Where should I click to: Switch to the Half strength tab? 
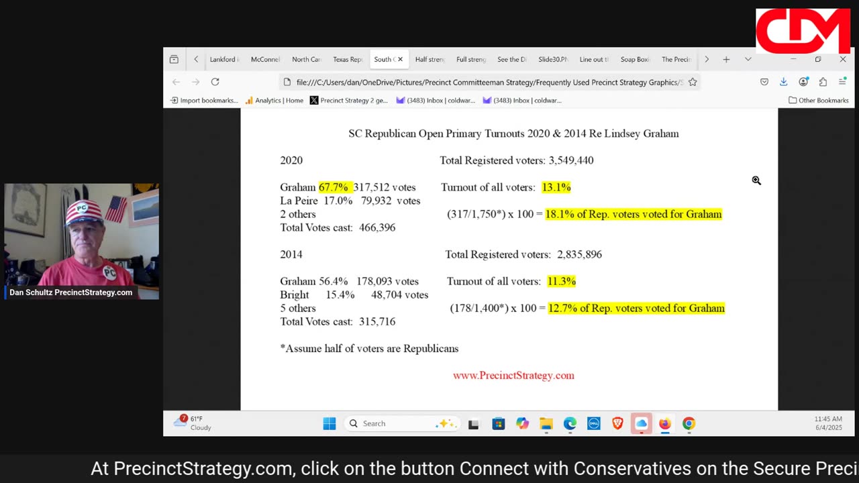pyautogui.click(x=429, y=60)
